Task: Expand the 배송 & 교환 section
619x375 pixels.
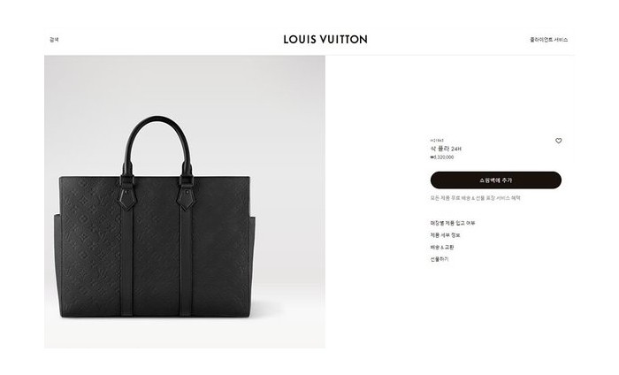Action: tap(442, 247)
